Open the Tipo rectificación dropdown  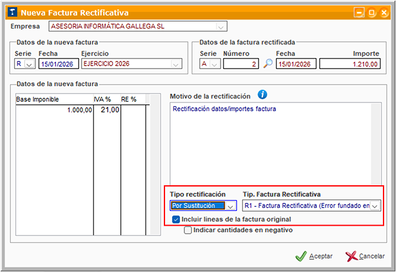point(230,206)
